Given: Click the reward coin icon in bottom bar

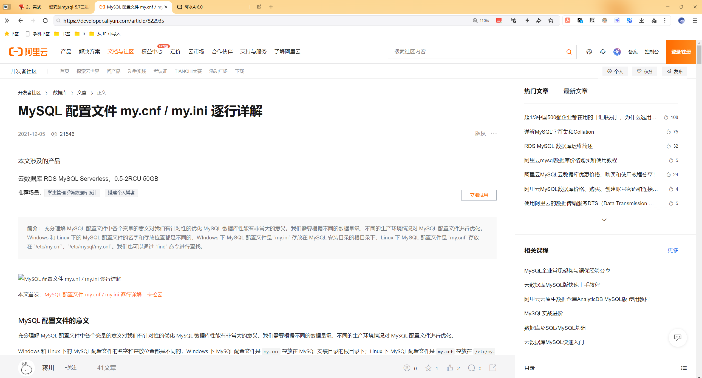Looking at the screenshot, I should coord(407,368).
